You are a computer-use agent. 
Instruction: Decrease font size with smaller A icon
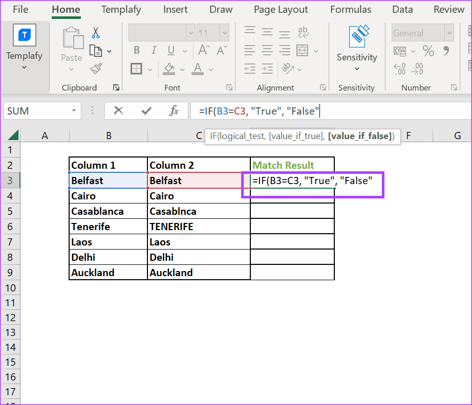222,50
